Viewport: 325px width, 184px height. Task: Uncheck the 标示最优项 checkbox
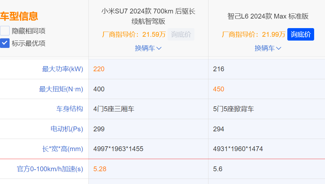tap(4, 43)
